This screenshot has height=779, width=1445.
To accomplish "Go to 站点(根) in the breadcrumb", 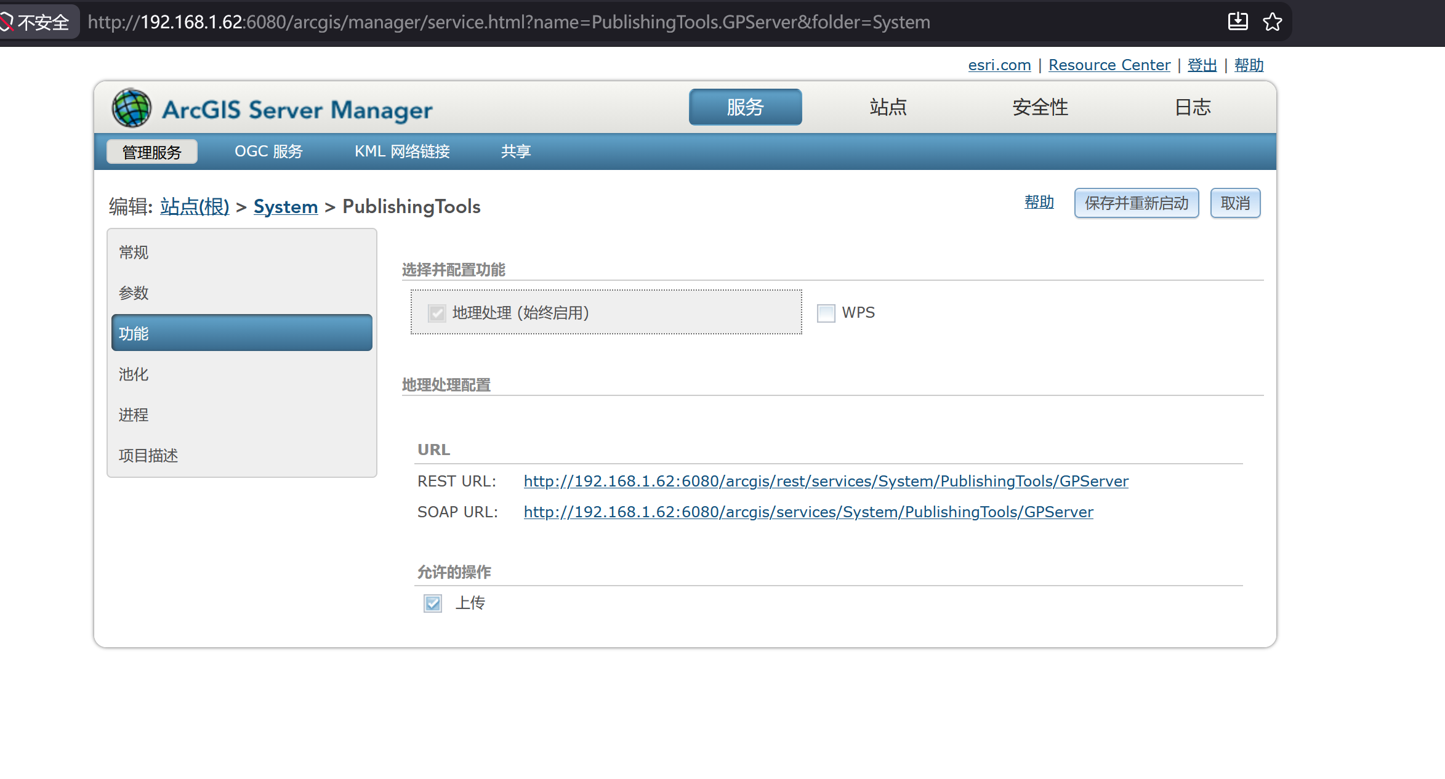I will tap(195, 206).
